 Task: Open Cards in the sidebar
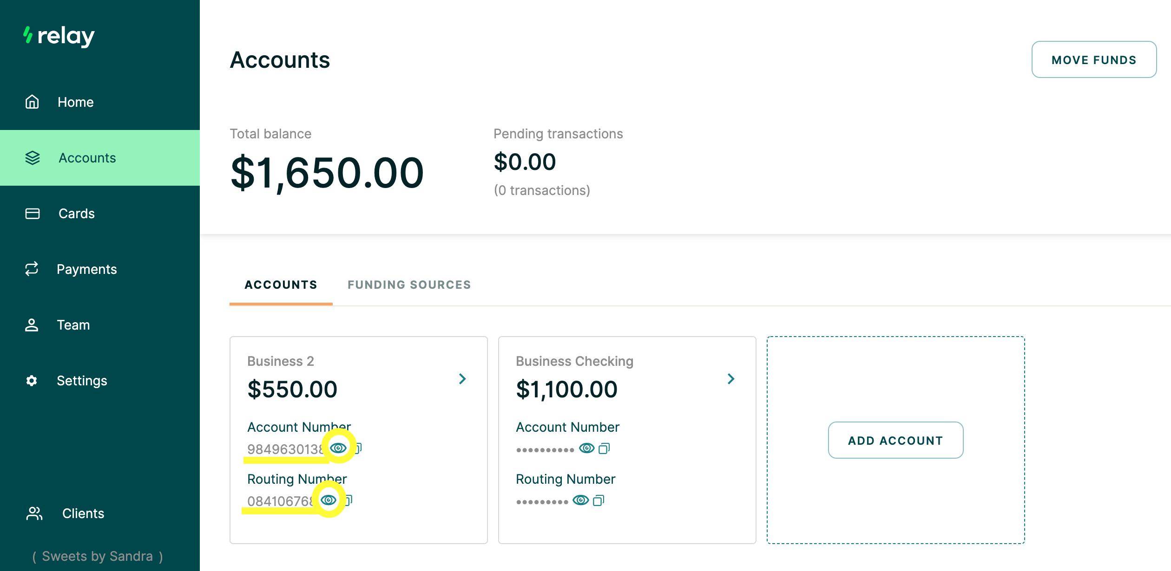coord(100,214)
